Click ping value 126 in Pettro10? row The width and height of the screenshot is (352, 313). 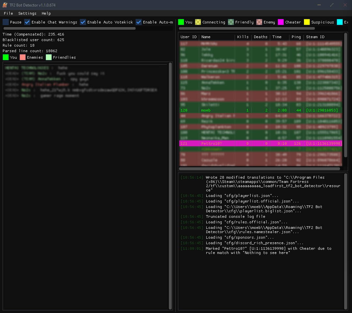(297, 143)
